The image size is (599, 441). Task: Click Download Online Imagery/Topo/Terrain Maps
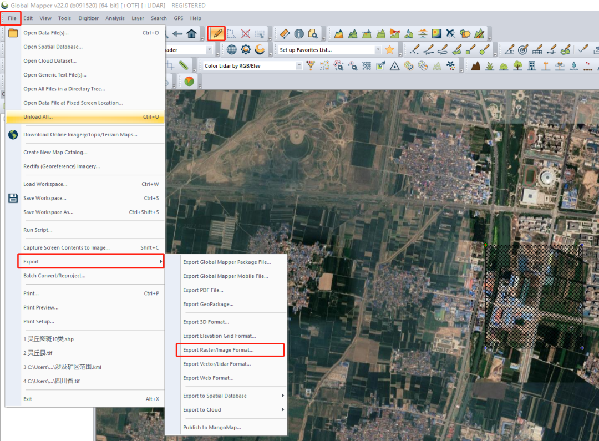tap(80, 135)
